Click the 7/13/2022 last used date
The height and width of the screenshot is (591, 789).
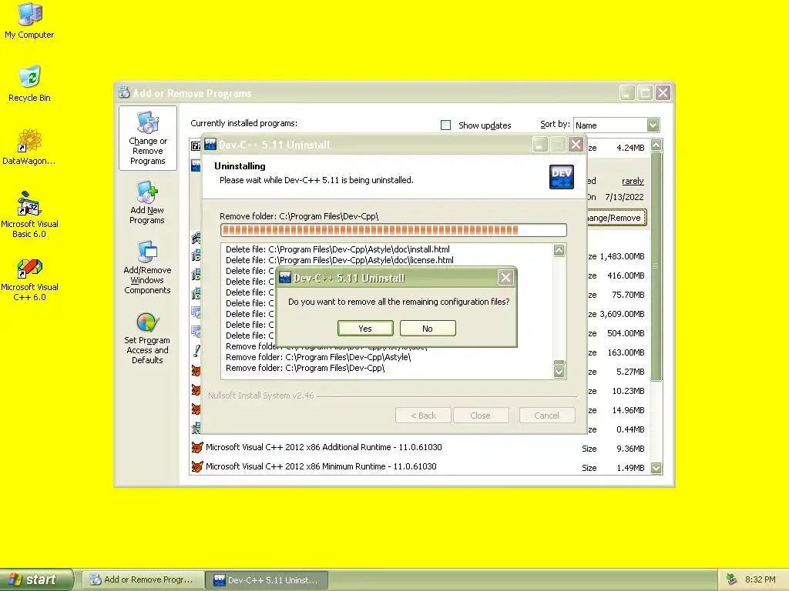point(624,197)
